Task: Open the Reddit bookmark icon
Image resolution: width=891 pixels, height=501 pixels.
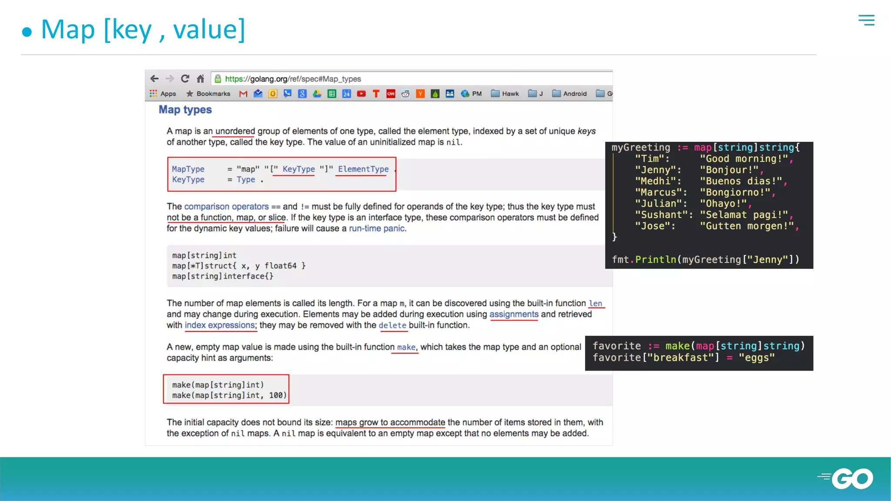Action: 405,94
